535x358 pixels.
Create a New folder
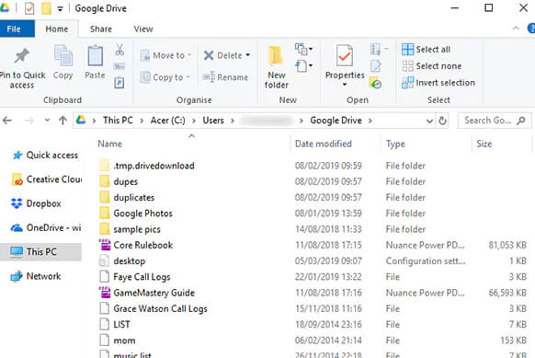276,67
